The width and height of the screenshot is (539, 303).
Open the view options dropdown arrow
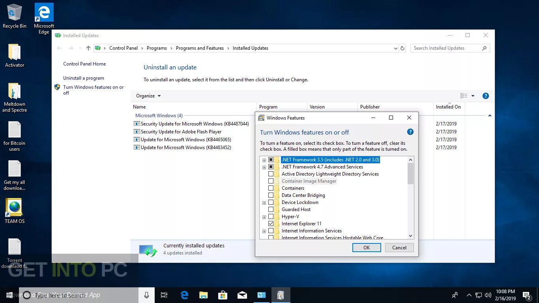click(473, 96)
